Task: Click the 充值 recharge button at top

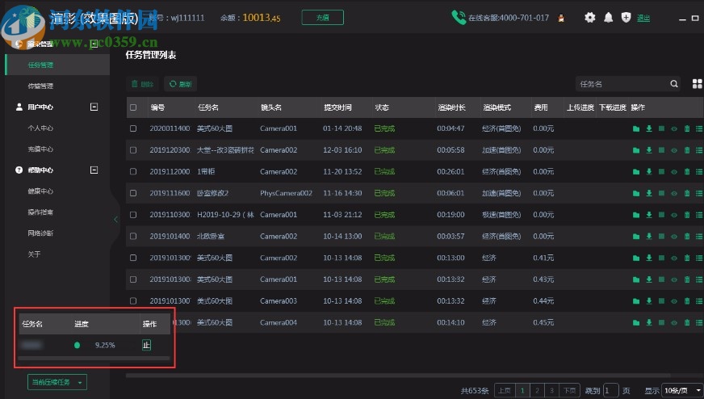Action: point(322,18)
